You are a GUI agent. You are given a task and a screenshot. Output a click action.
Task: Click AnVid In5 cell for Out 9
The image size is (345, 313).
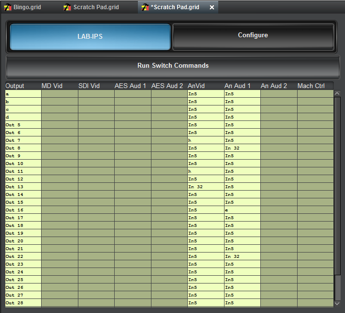coord(206,156)
